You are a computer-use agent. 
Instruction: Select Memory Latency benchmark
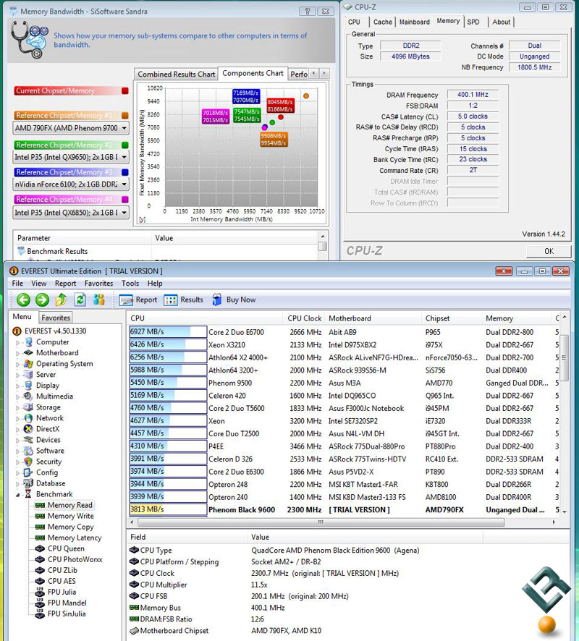pyautogui.click(x=75, y=538)
